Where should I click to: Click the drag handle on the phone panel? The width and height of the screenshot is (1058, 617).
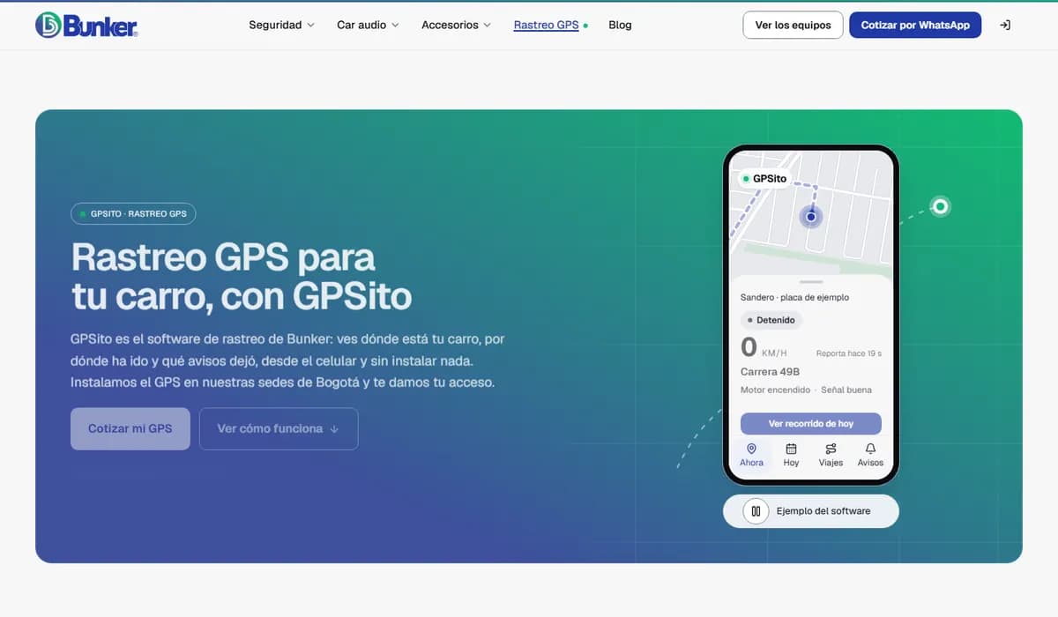[x=811, y=282]
